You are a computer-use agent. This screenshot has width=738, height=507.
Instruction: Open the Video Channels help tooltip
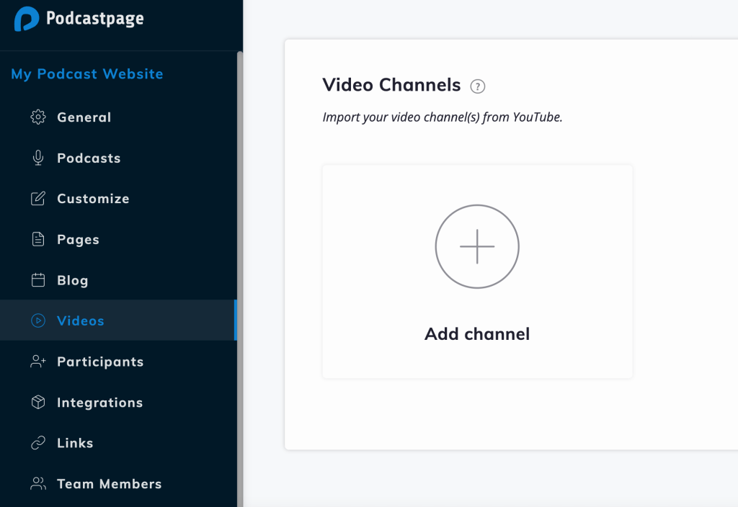coord(478,86)
